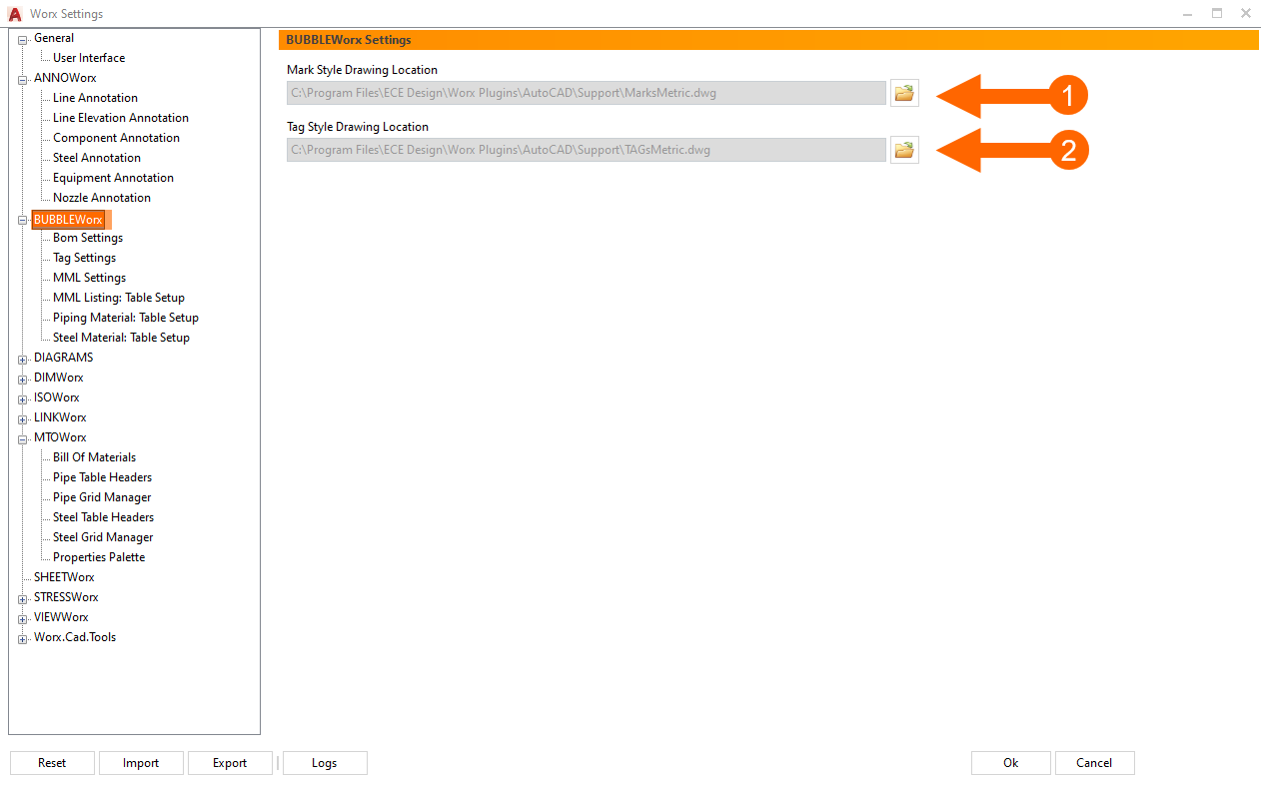Expand the STRESSWorx tree node
This screenshot has width=1261, height=789.
23,598
